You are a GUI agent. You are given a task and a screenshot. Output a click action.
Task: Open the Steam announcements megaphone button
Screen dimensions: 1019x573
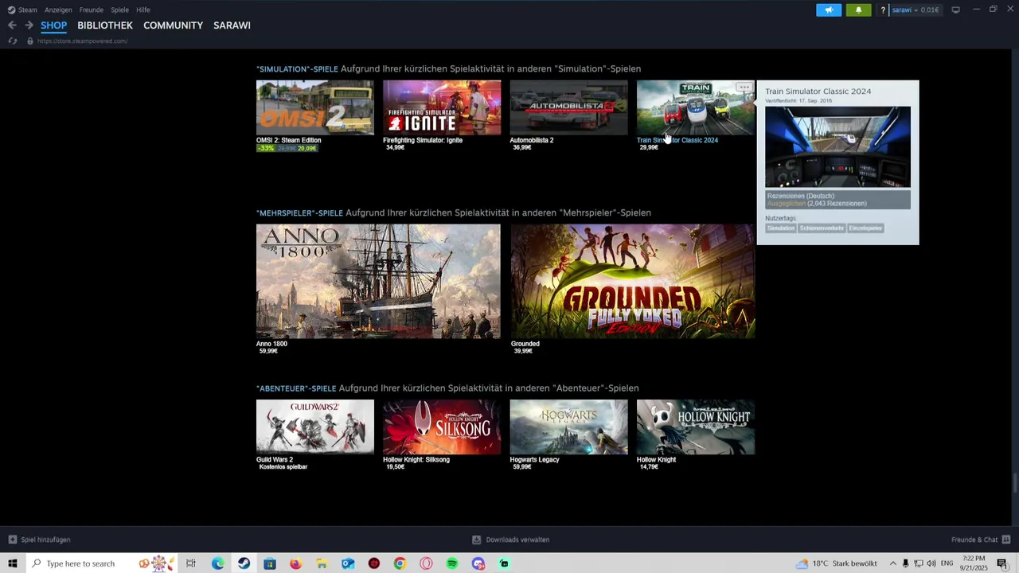pyautogui.click(x=828, y=10)
